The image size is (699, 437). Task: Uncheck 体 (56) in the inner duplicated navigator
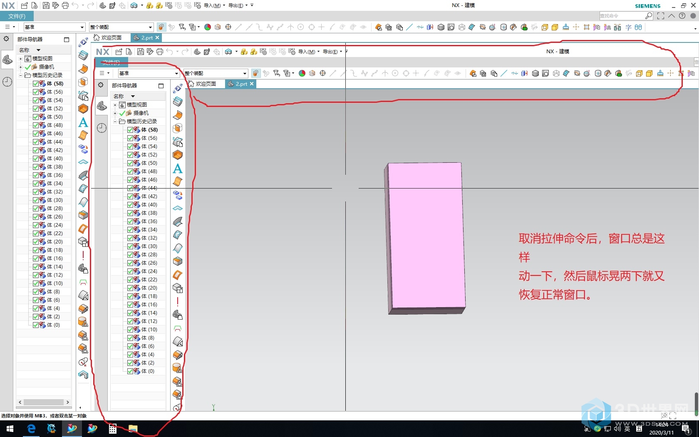point(130,138)
